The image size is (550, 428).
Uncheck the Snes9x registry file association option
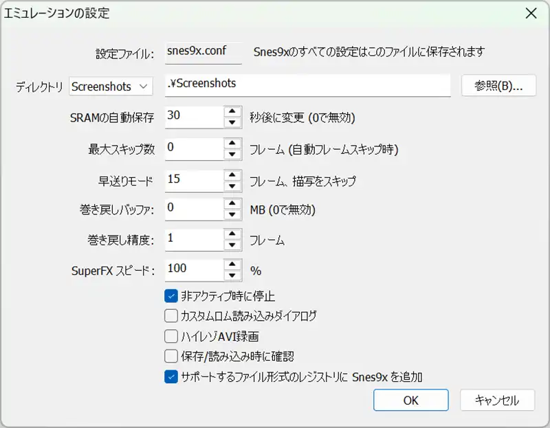tap(171, 376)
